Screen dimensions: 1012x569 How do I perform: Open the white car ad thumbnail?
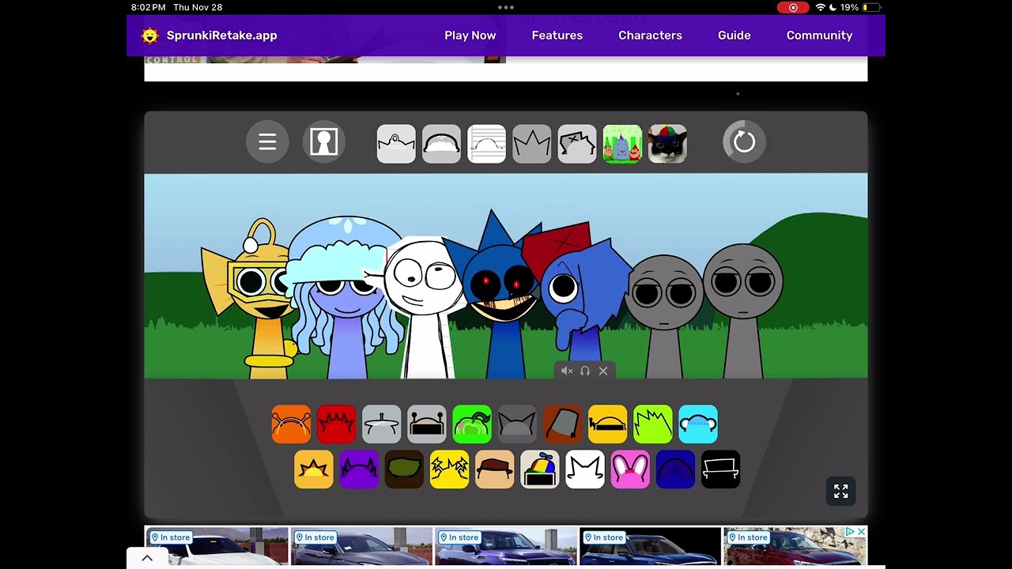coord(217,546)
